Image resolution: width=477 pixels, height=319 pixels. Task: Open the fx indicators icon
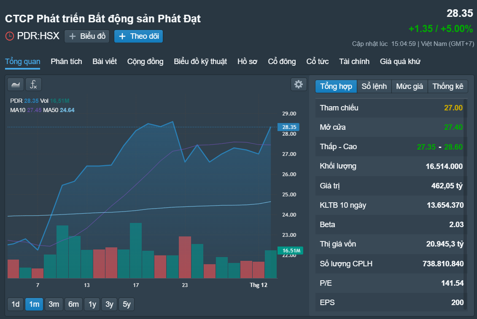[33, 85]
